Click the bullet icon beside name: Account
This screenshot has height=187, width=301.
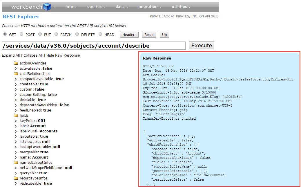coord(16,157)
